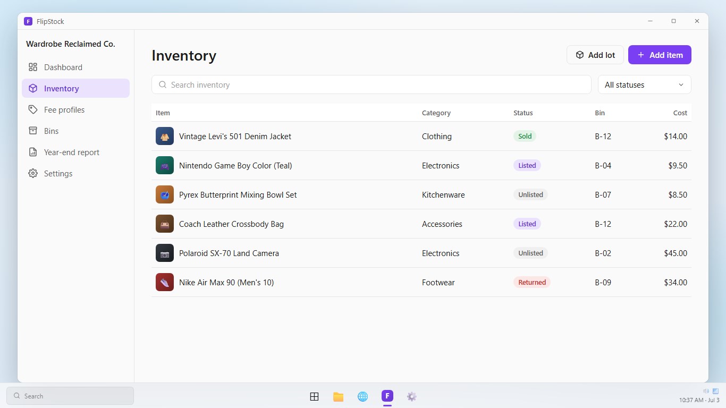The height and width of the screenshot is (408, 726).
Task: Click the Category column header
Action: coord(436,113)
